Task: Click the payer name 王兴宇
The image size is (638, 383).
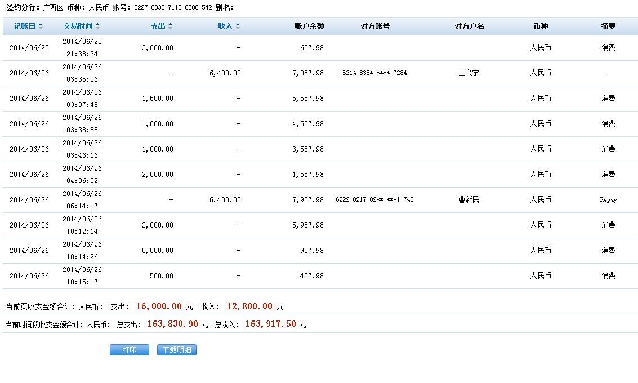Action: point(469,73)
